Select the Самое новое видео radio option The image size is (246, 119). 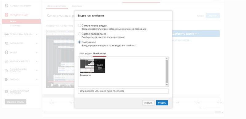pos(80,25)
